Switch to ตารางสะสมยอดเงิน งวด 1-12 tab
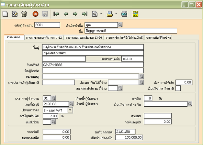 click(44, 38)
